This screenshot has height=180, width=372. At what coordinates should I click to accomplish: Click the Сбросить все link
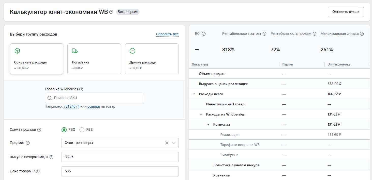click(167, 34)
